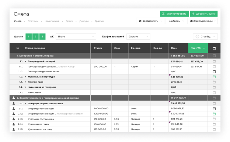The height and width of the screenshot is (142, 230).
Task: Select Смета tab
Action: pyautogui.click(x=18, y=21)
